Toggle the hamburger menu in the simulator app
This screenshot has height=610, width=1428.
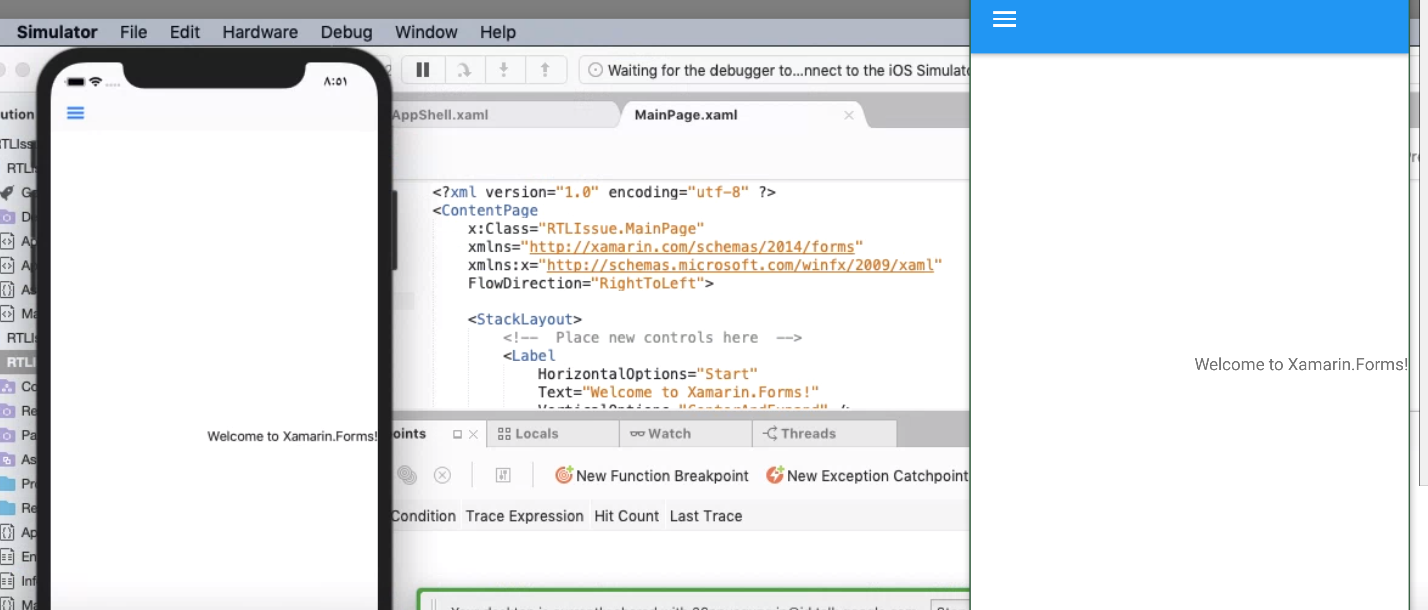pos(76,113)
